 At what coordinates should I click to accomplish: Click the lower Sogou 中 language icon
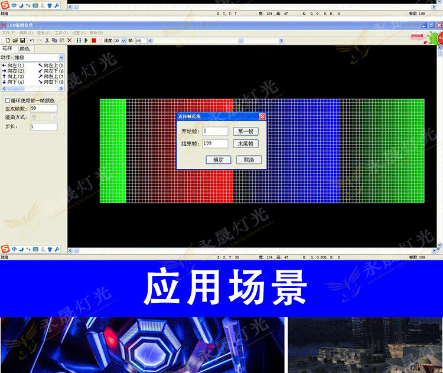(14, 249)
